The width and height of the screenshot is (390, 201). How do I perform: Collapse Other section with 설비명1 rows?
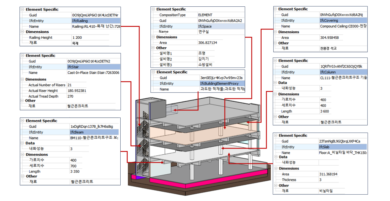point(153,48)
